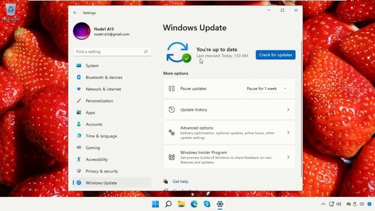375x211 pixels.
Task: Click the Bluetooth icon in sidebar
Action: click(79, 77)
